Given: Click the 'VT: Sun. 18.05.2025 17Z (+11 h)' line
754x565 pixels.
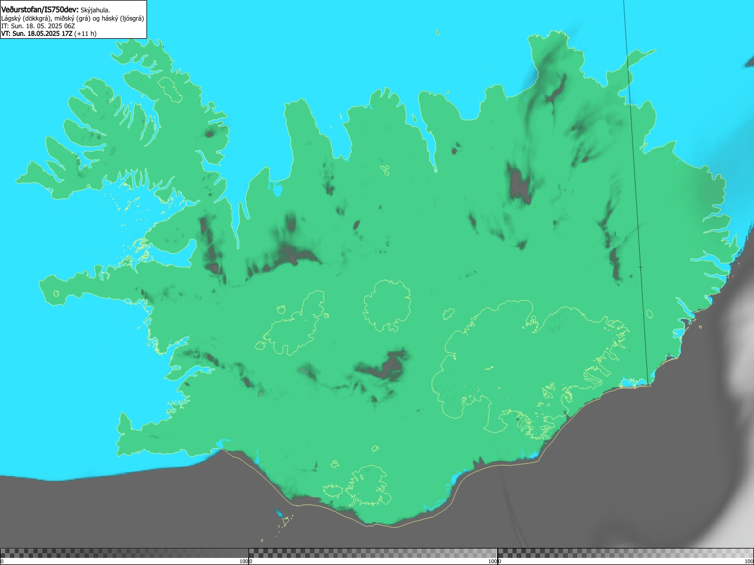Looking at the screenshot, I should click(48, 34).
